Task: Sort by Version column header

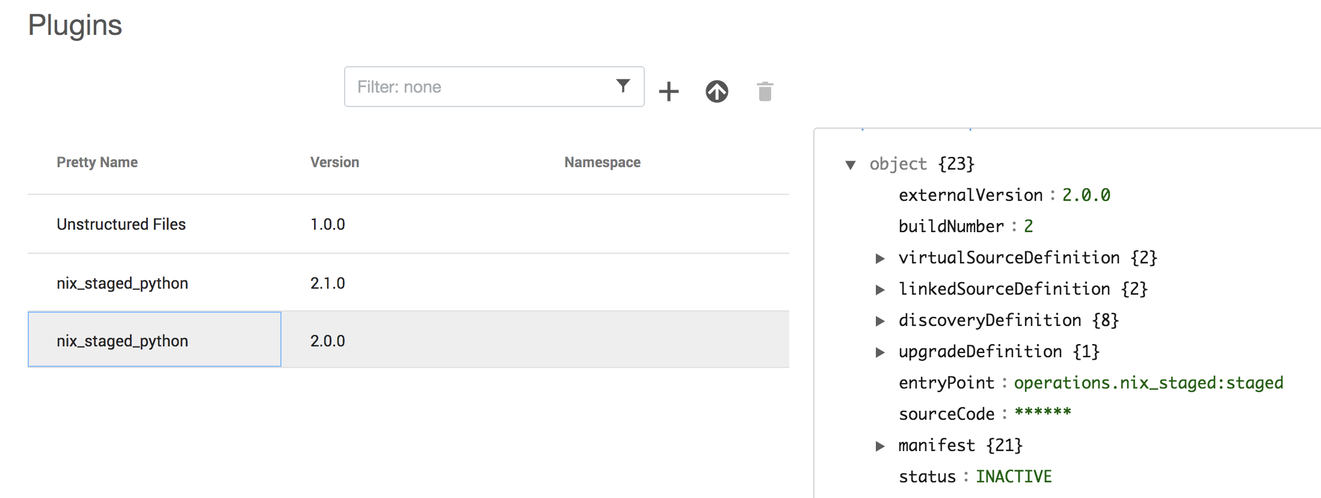Action: 334,162
